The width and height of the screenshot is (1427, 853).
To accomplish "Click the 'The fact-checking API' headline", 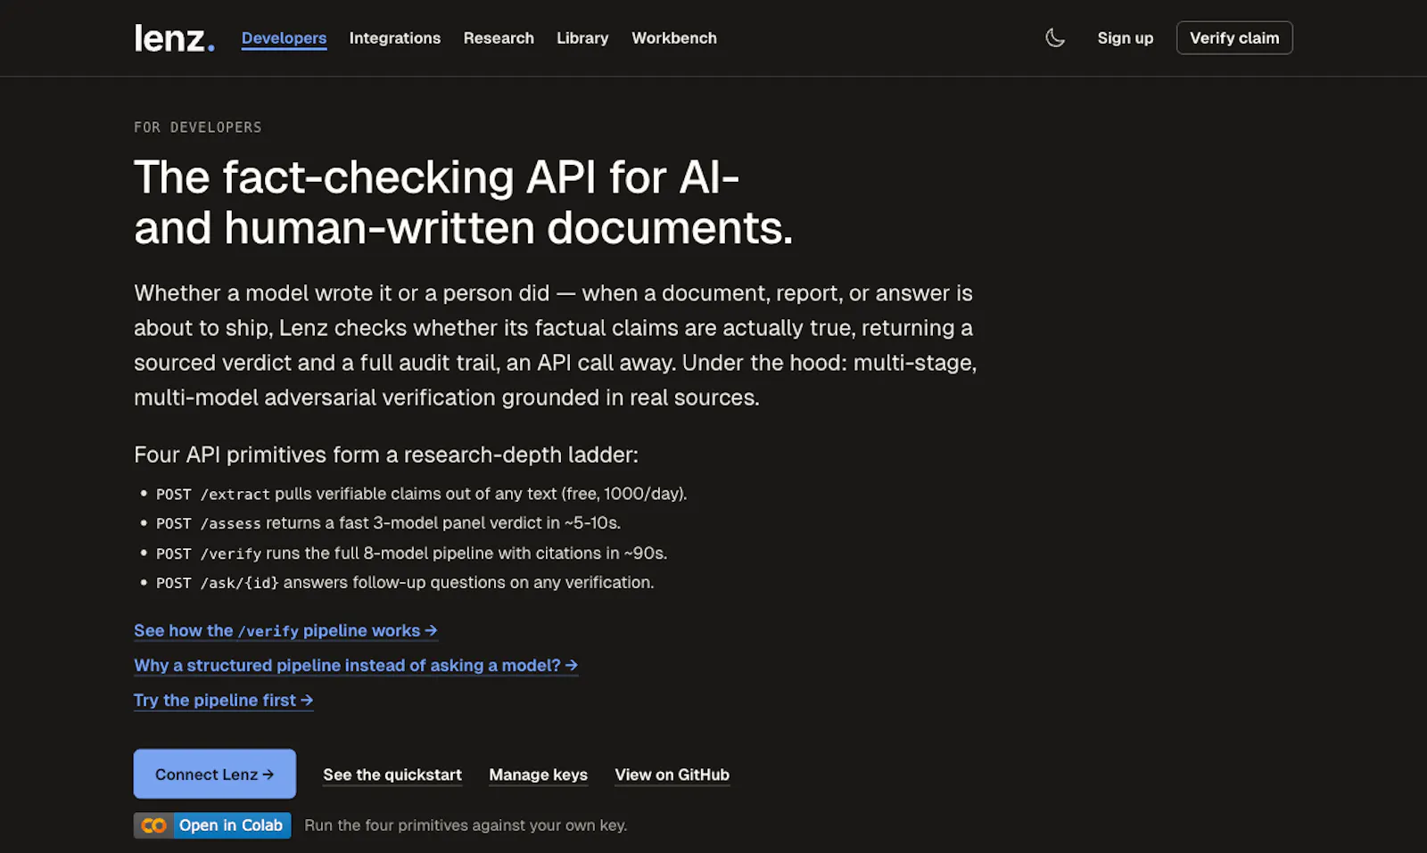I will [x=464, y=202].
